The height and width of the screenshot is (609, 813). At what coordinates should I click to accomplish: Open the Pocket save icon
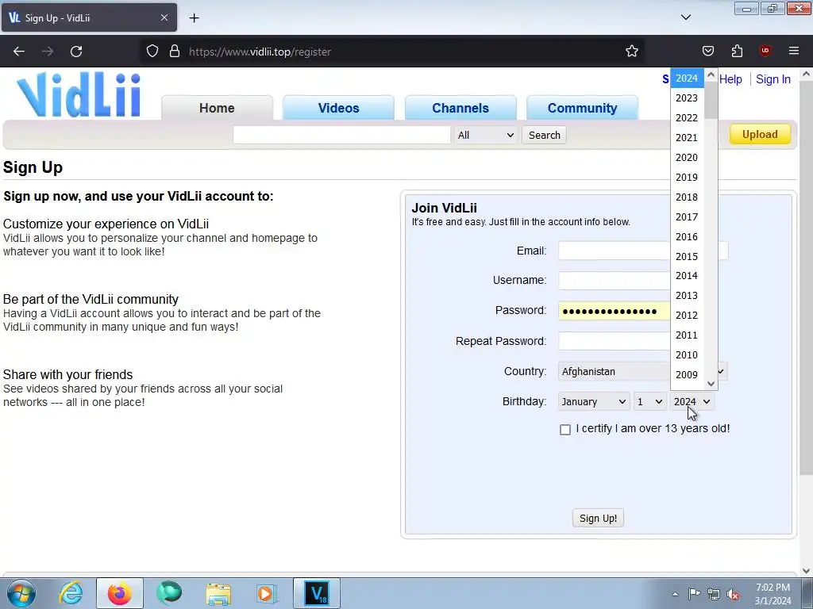tap(707, 51)
